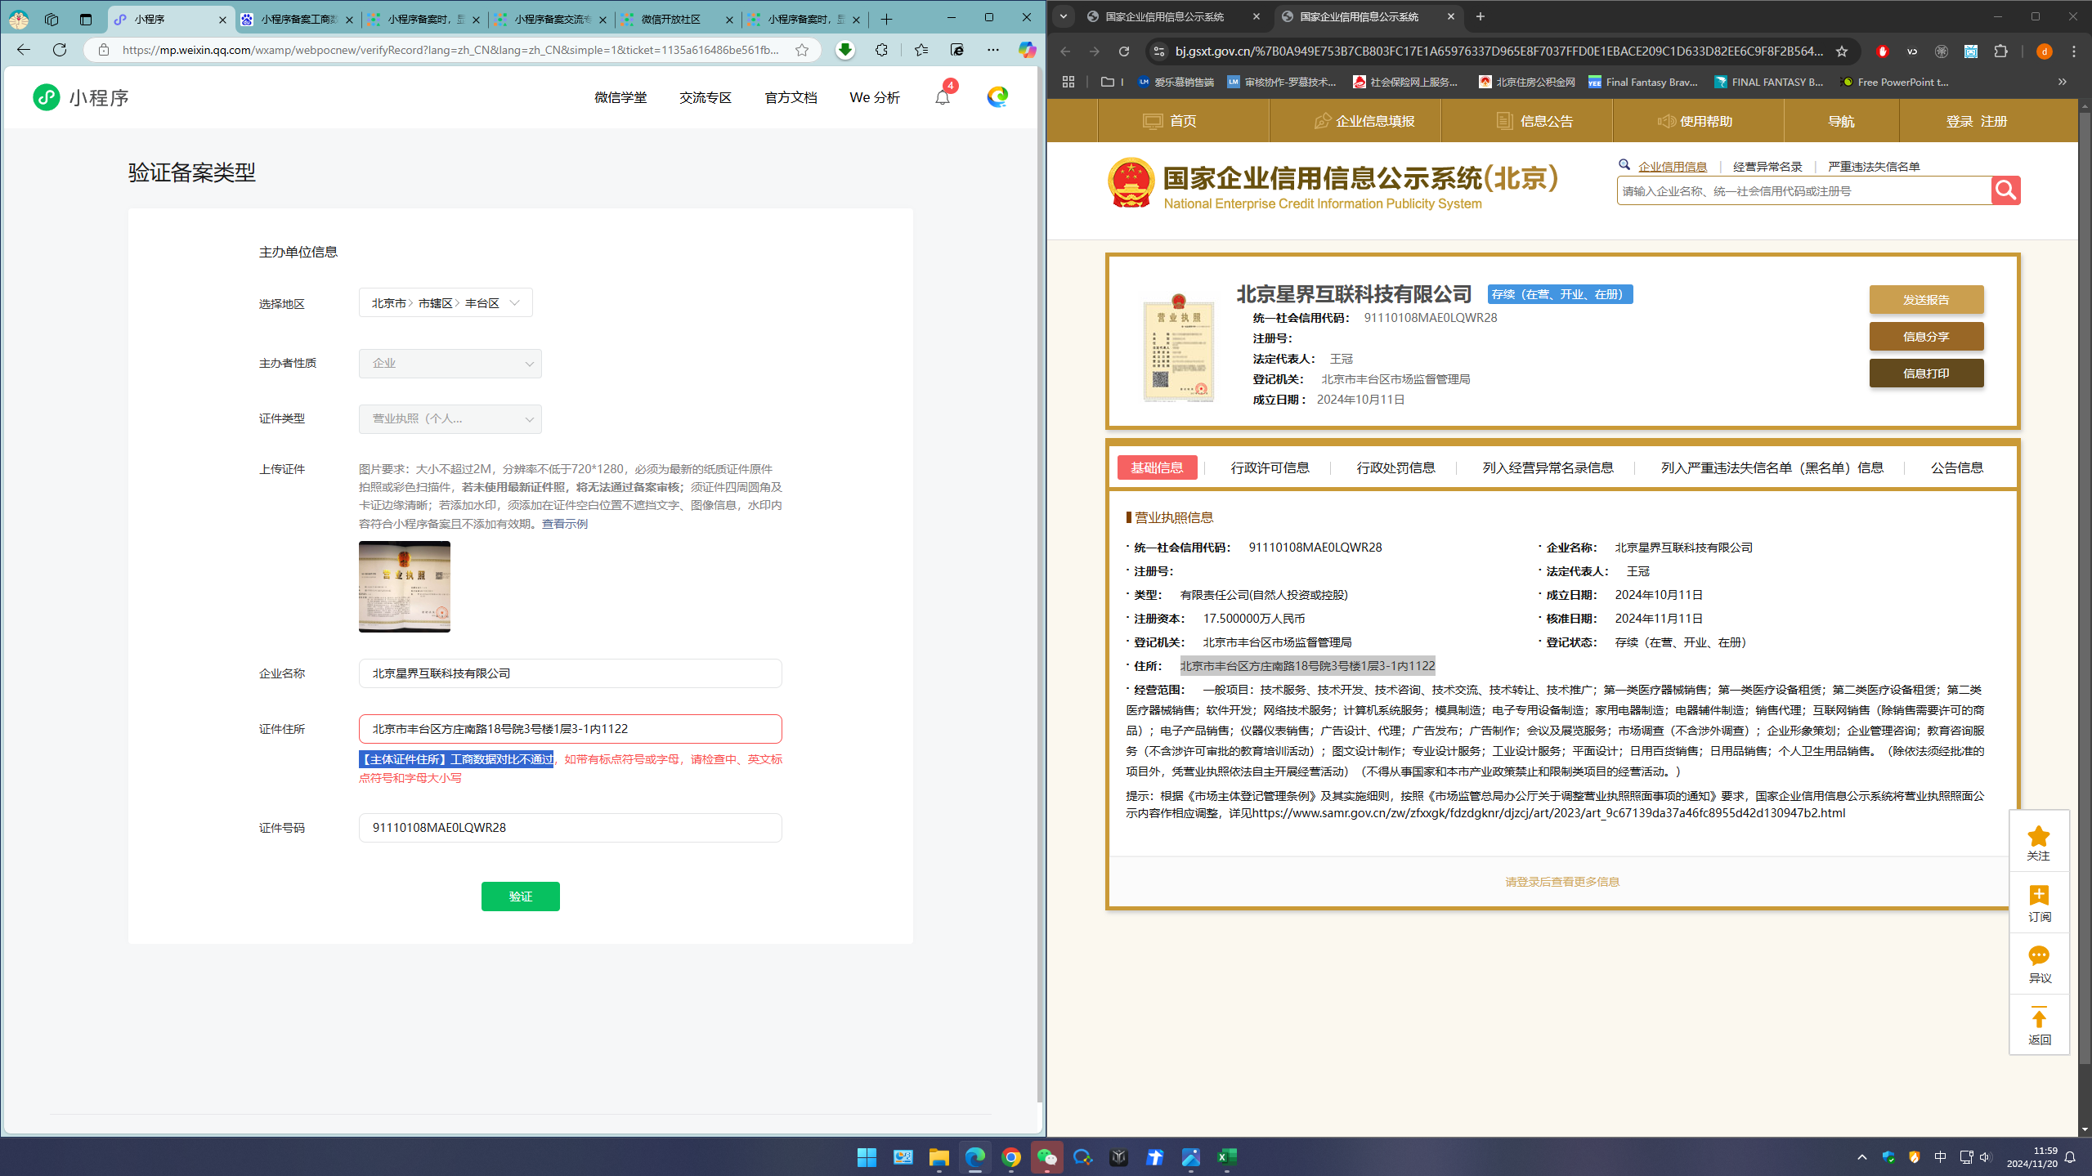Click the green 验证 button
2092x1176 pixels.
coord(520,897)
